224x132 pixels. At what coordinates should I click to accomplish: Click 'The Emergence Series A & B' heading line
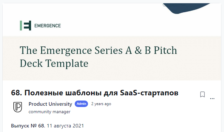pos(98,51)
